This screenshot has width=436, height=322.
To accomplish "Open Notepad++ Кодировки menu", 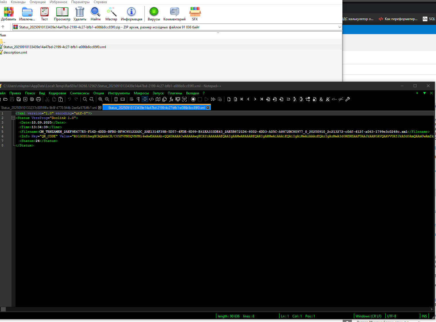I will tap(57, 93).
